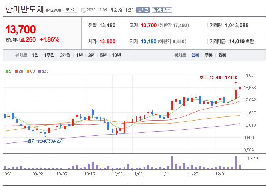This screenshot has height=186, width=266.
Task: Click the 코스피 market badge
Action: (71, 10)
